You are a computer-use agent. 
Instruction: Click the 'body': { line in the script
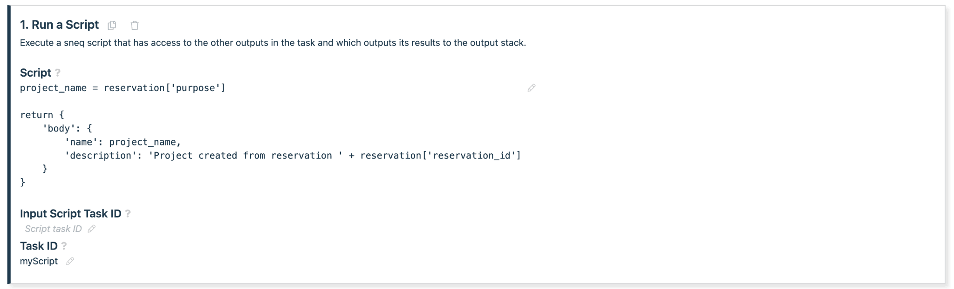[x=67, y=128]
